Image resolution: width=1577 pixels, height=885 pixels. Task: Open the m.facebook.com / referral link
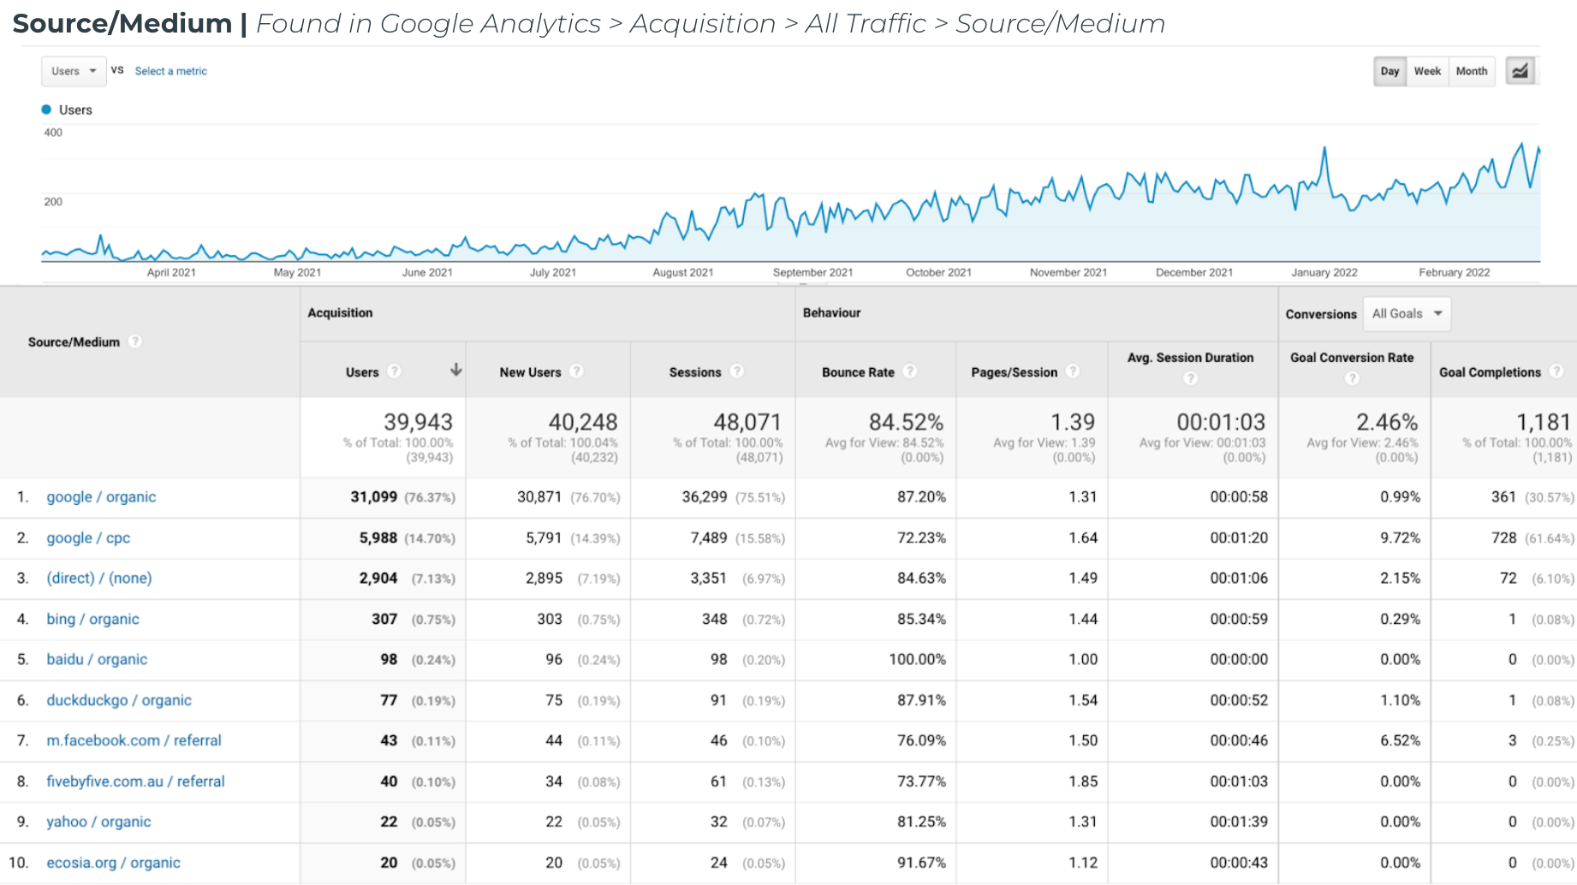[134, 740]
